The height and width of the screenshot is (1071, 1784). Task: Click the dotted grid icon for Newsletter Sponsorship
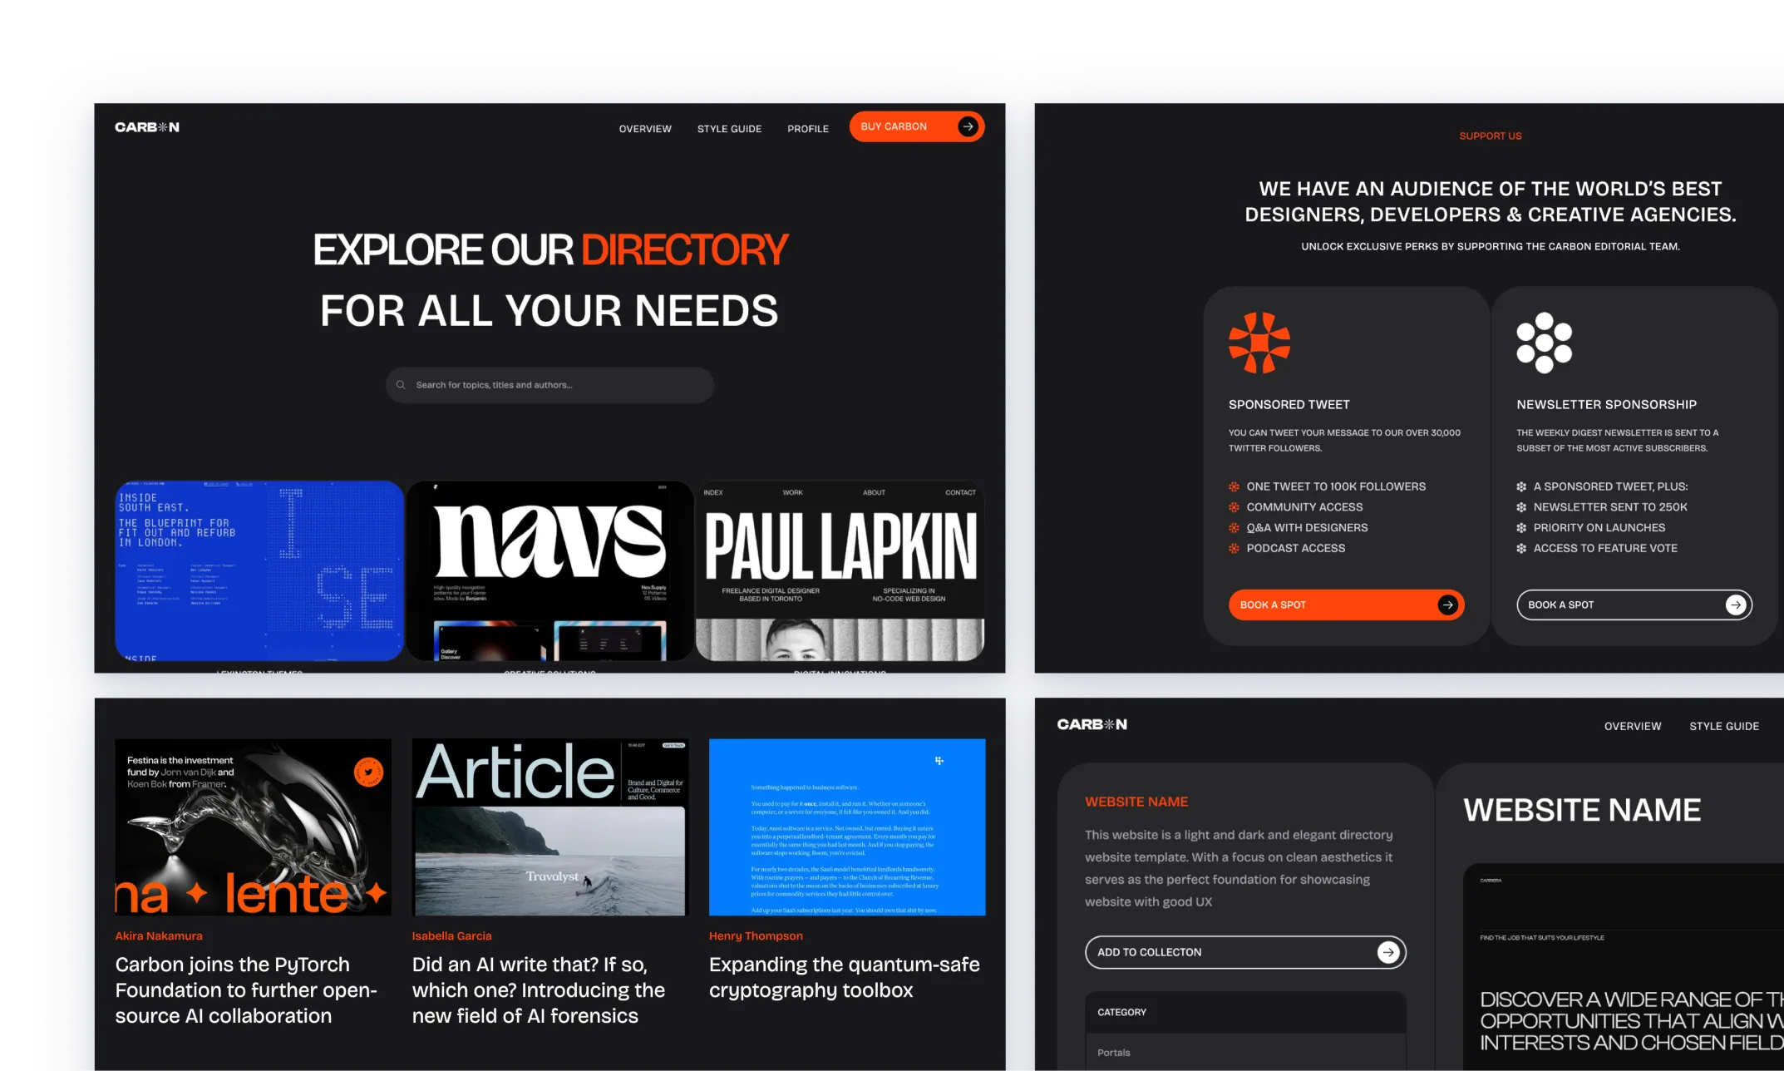1543,342
